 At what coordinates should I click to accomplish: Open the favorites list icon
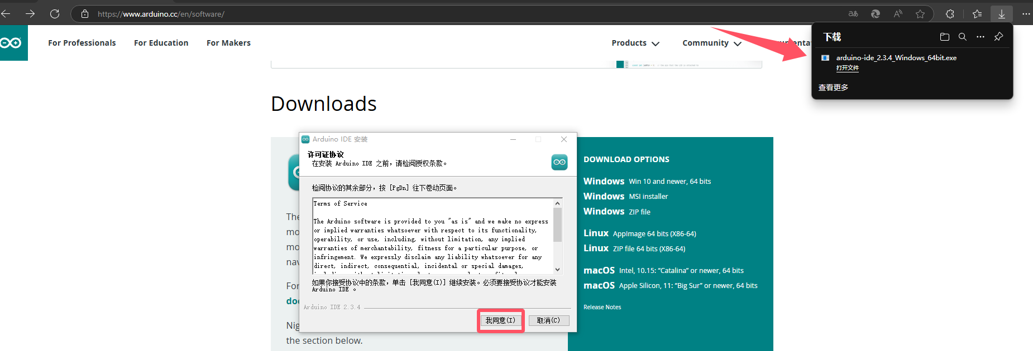click(x=977, y=14)
